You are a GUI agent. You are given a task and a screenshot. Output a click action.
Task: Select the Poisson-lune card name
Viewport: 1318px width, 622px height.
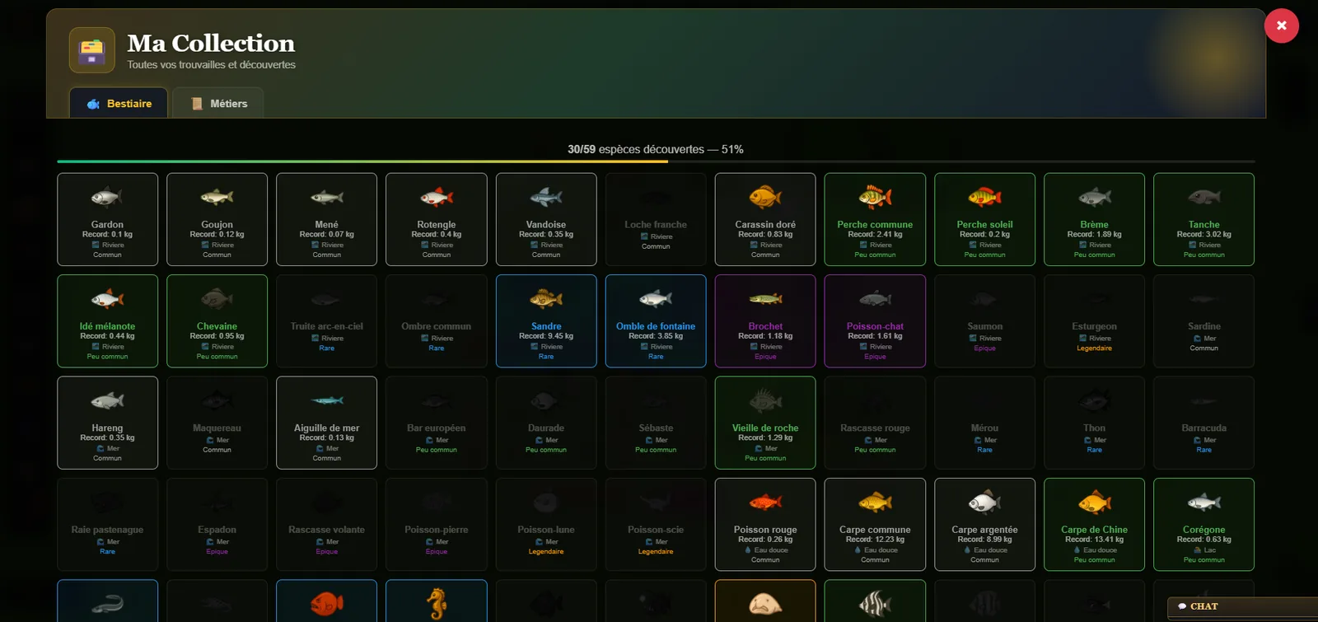[x=546, y=530]
